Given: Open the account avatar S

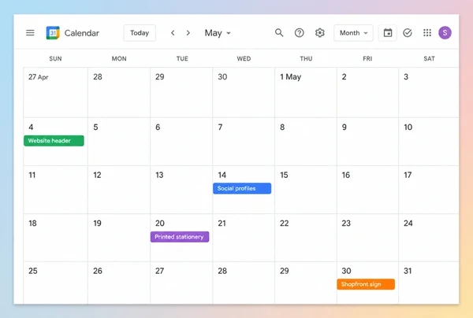Looking at the screenshot, I should click(445, 32).
